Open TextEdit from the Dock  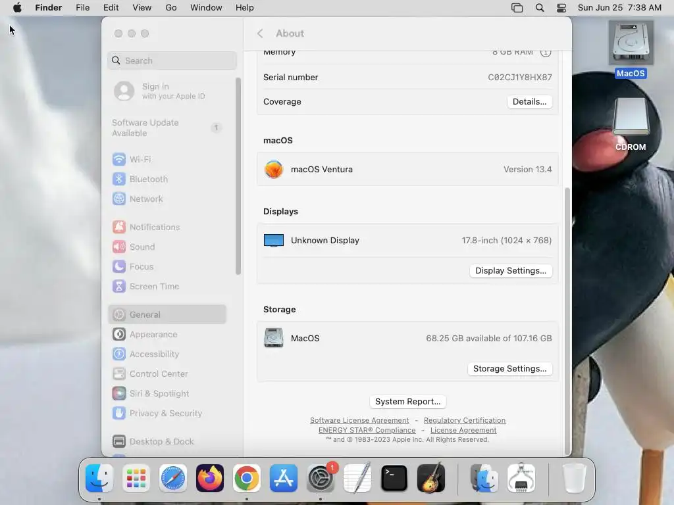point(357,478)
